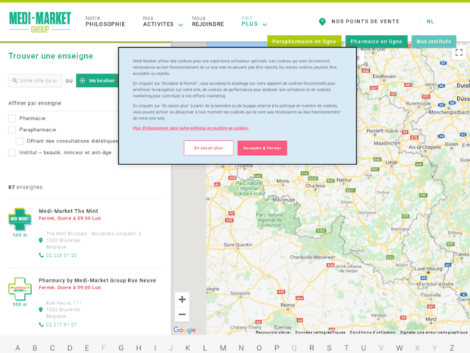Select letter P in alphabet index
Image resolution: width=470 pixels, height=353 pixels.
277,348
